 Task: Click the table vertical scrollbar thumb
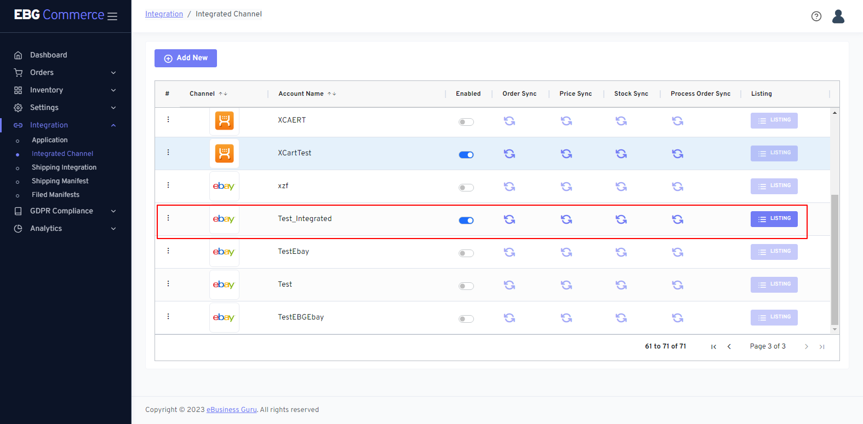point(835,259)
